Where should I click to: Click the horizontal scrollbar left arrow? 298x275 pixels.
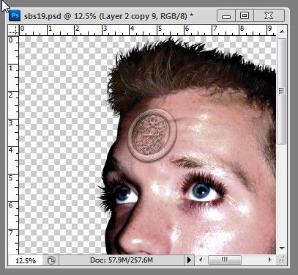click(201, 260)
